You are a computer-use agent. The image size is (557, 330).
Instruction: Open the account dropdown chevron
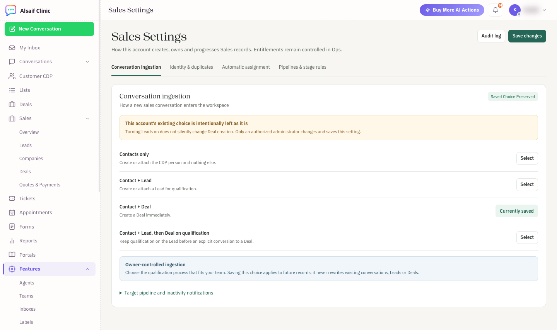coord(544,10)
